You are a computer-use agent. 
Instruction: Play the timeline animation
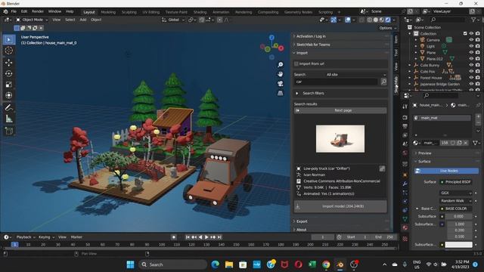206,237
